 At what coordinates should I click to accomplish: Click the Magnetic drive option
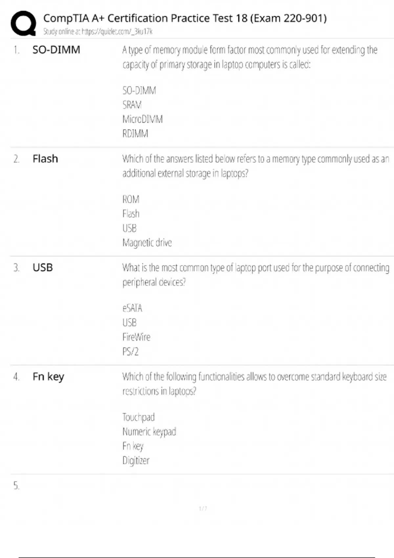click(x=147, y=243)
